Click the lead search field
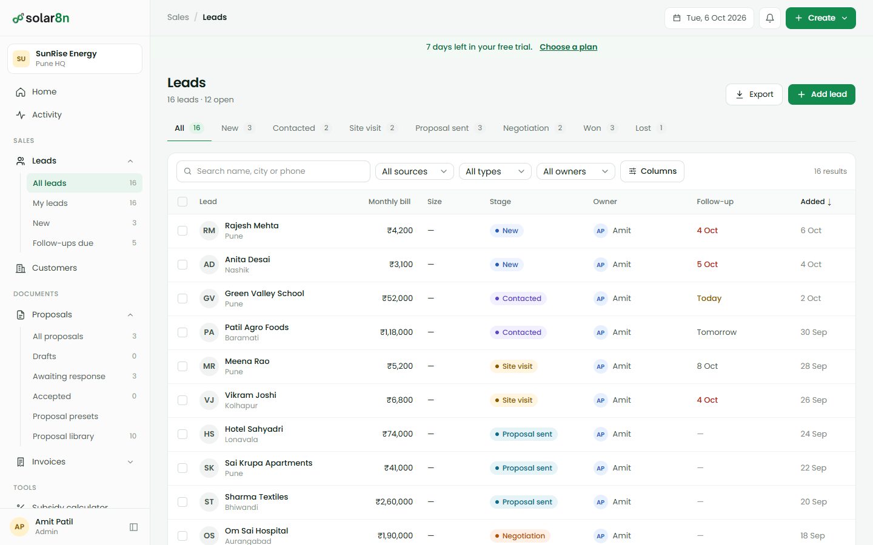 coord(273,171)
